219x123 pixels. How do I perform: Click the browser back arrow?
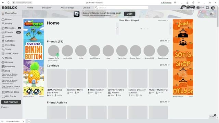pos(3,2)
